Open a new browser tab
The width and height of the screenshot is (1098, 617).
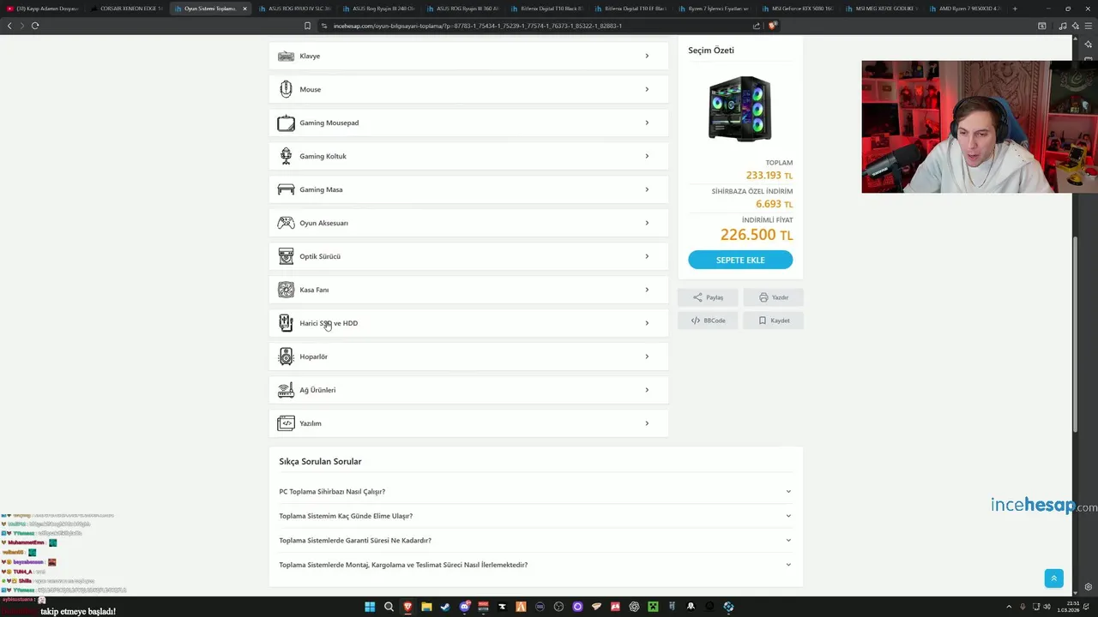tap(1015, 9)
